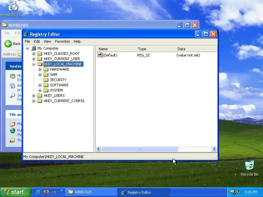263x197 pixels.
Task: Open the File menu in Registry Editor
Action: click(x=27, y=41)
